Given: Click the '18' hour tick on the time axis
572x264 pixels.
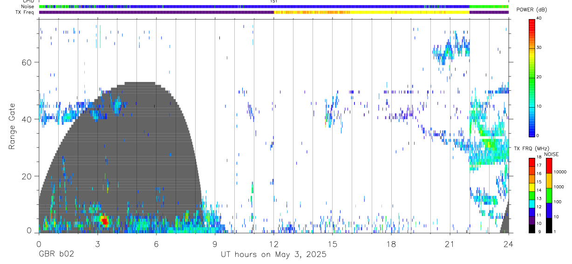Looking at the screenshot, I should 391,244.
